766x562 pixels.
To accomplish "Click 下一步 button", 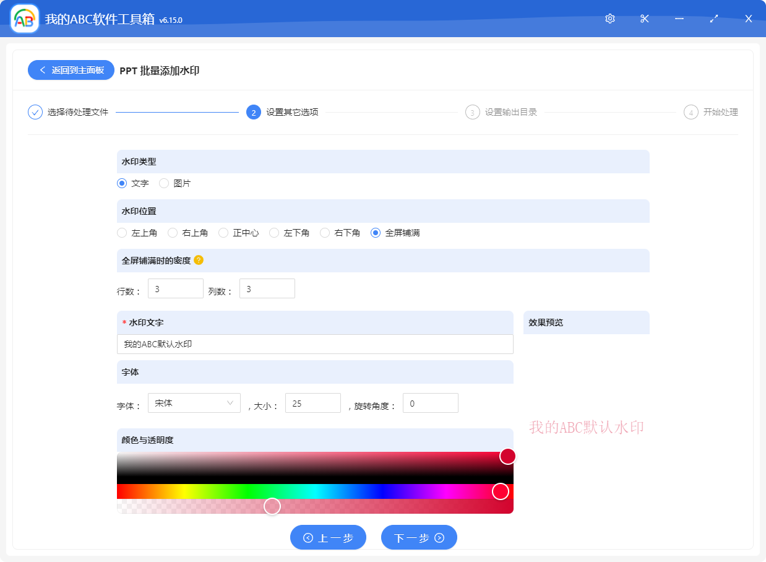I will (419, 537).
